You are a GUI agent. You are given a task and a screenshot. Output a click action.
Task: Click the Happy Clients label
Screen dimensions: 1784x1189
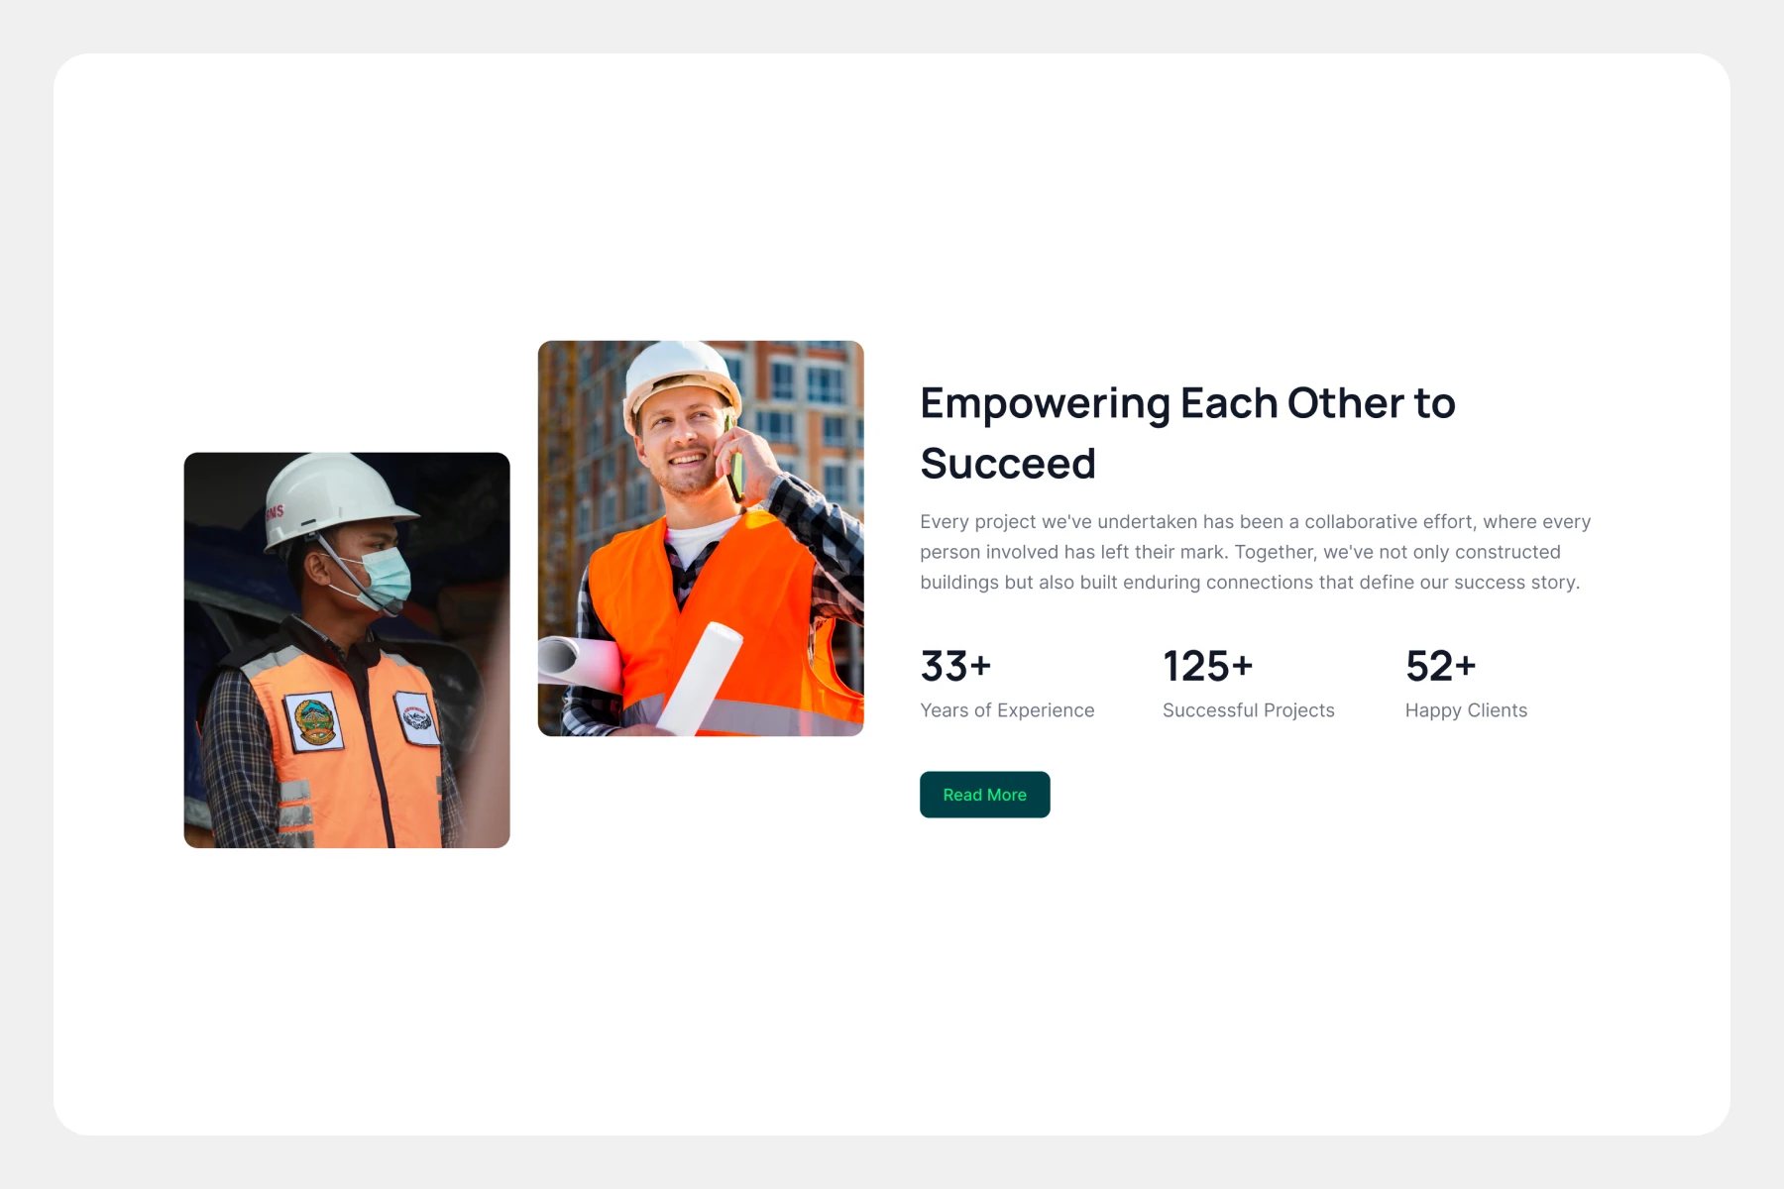(1466, 710)
